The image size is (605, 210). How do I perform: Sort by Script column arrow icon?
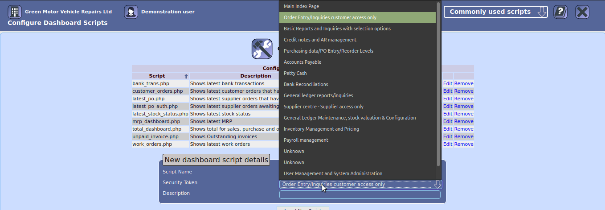[x=186, y=76]
